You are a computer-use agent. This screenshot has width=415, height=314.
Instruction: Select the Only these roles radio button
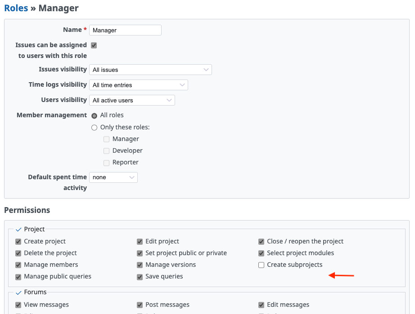pyautogui.click(x=95, y=128)
